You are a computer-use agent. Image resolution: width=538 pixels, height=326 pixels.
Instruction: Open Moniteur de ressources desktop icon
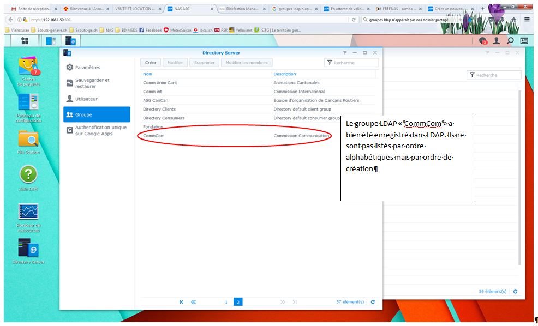point(28,212)
